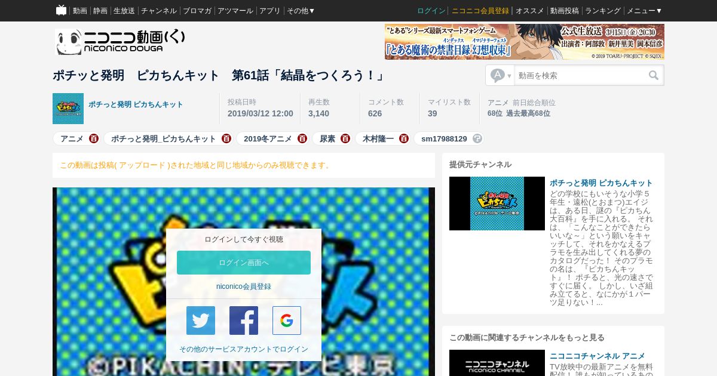Click the video title 第61話「結晶をつくろう！」

[x=308, y=75]
